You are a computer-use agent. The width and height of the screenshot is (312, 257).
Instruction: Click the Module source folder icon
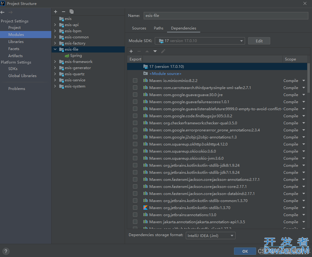click(x=146, y=73)
